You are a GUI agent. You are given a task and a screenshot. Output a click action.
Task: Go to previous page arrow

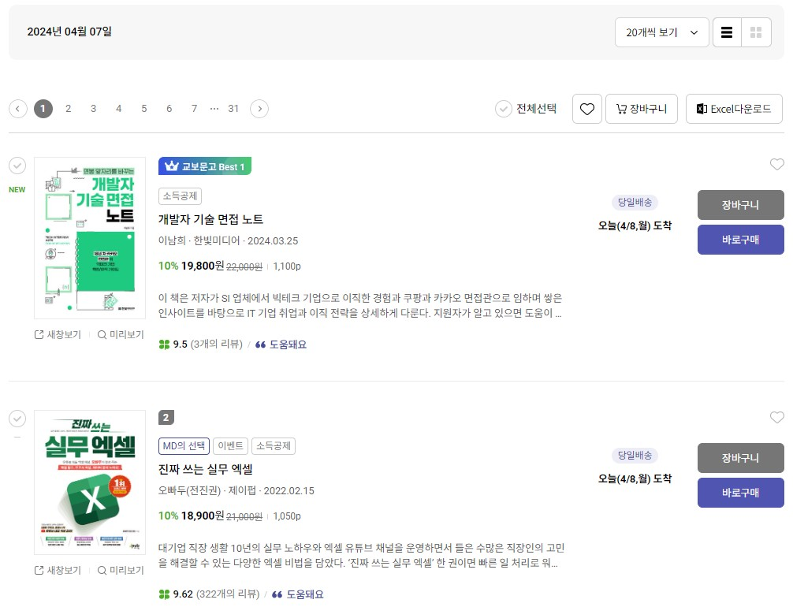(18, 109)
